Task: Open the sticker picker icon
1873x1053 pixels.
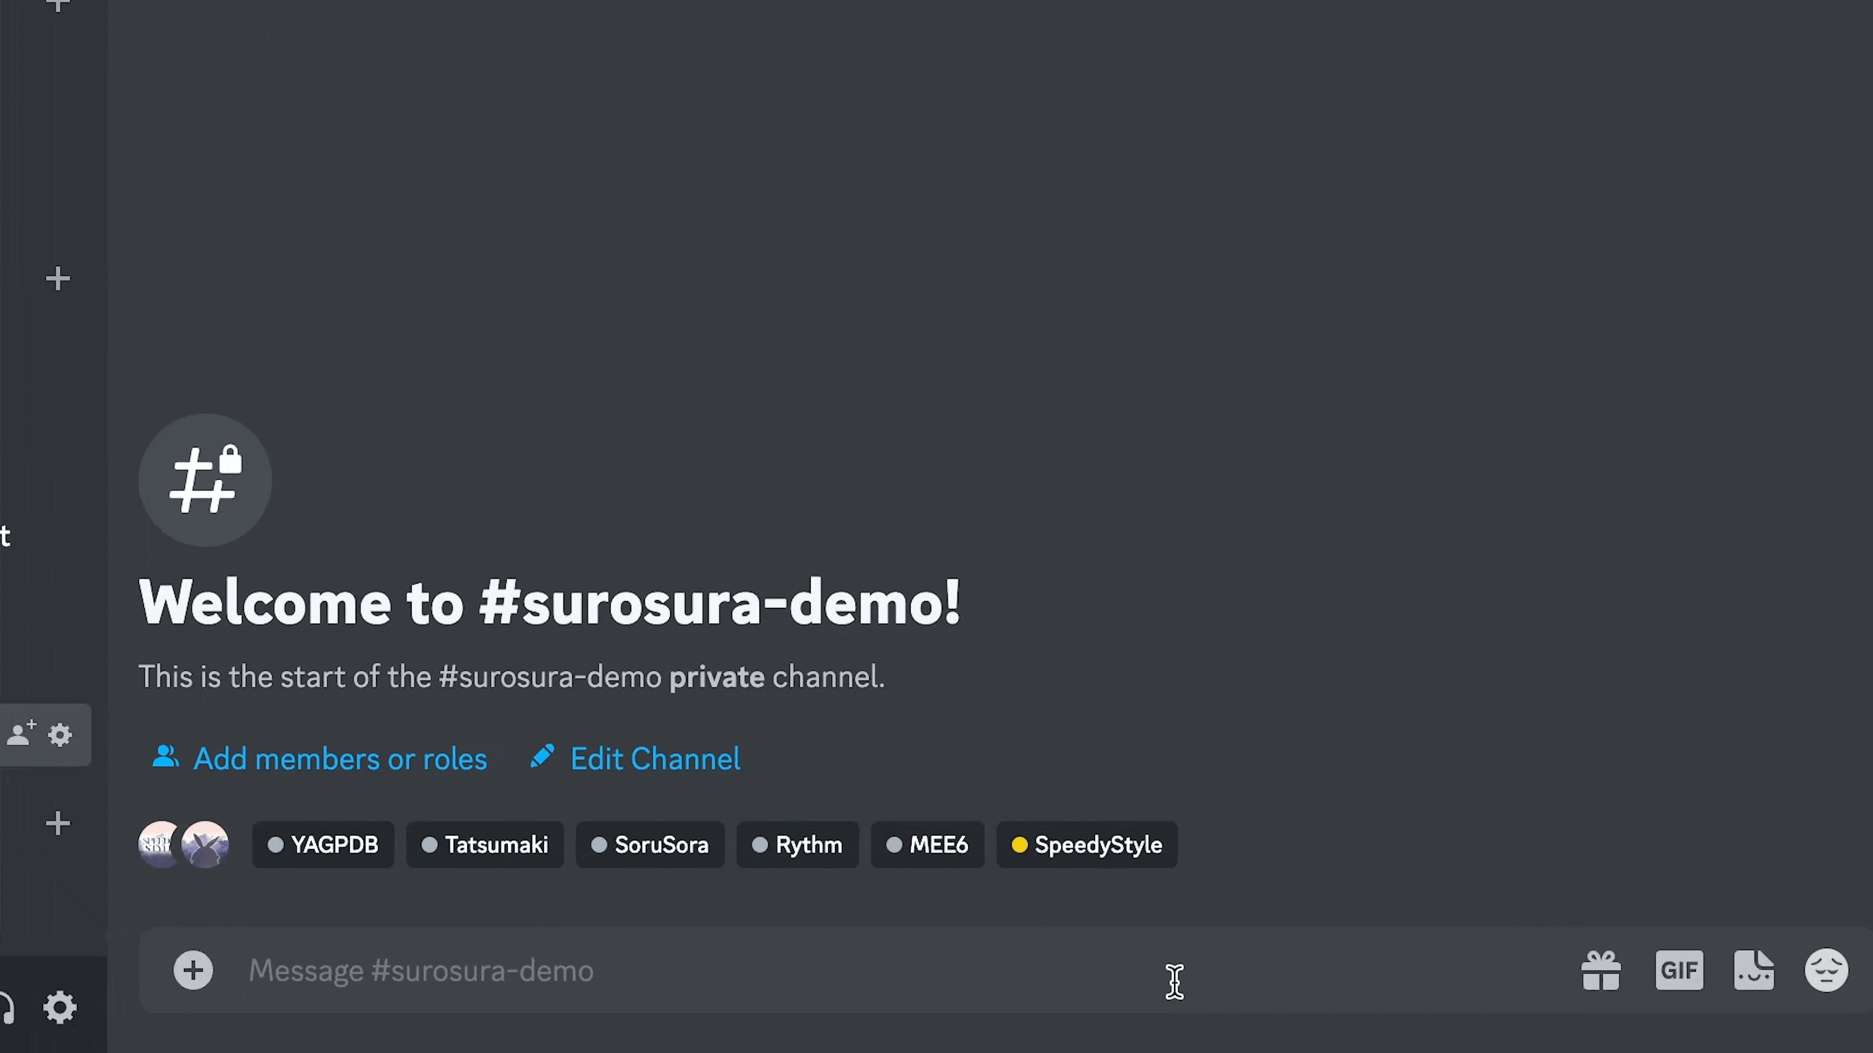Action: (1754, 970)
